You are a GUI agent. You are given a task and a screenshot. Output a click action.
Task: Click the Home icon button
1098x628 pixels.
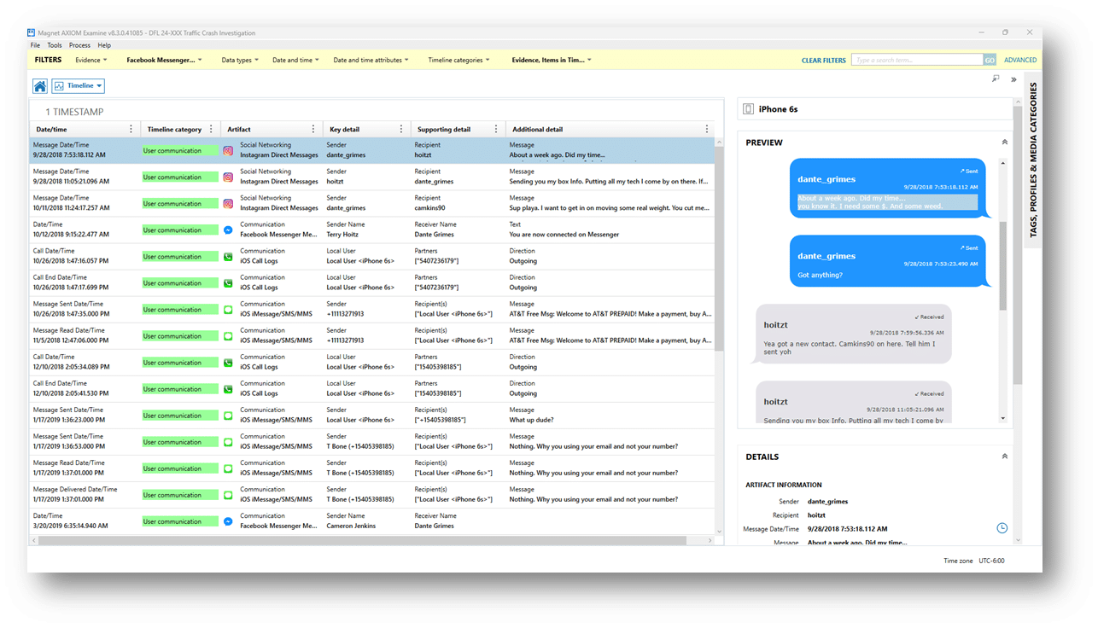40,86
